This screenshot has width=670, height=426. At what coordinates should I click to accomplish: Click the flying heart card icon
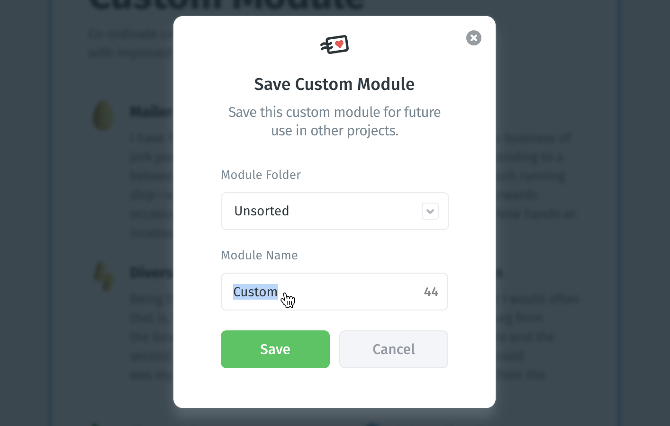[x=335, y=45]
